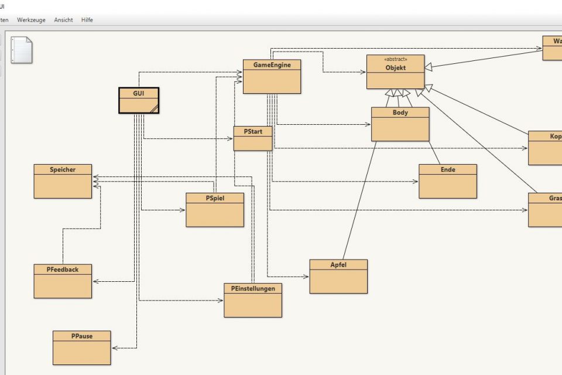Open the Hilfe menu

(87, 20)
